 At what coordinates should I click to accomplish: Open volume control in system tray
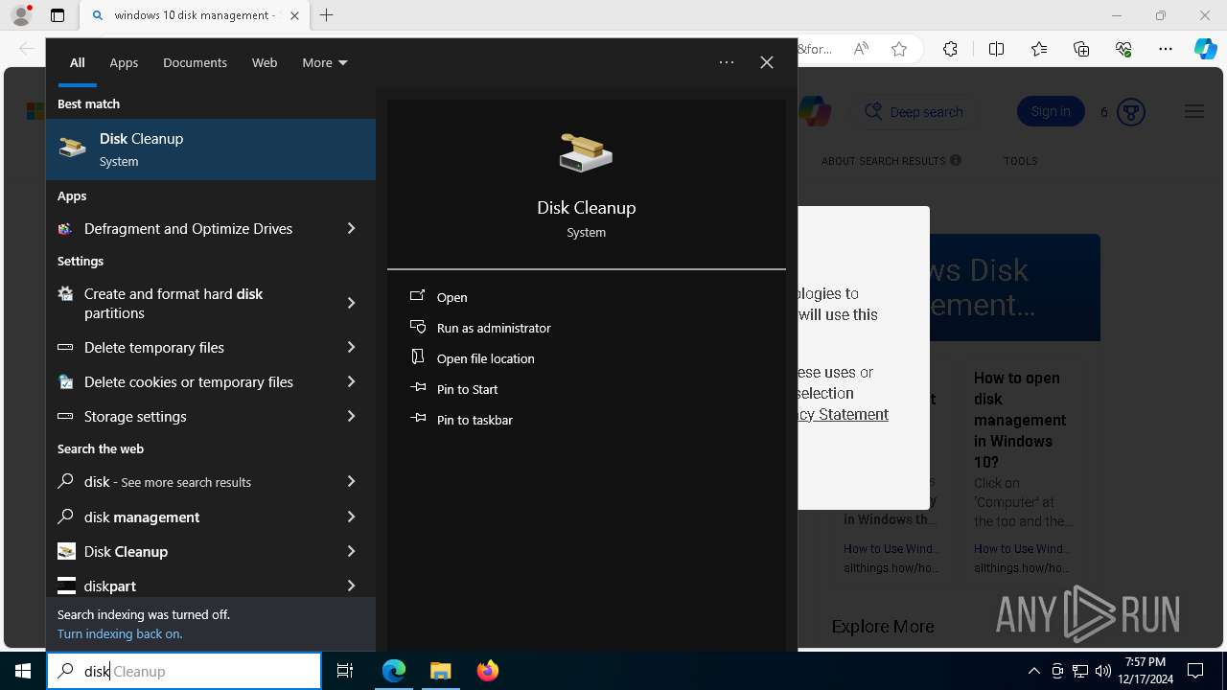[x=1102, y=671]
